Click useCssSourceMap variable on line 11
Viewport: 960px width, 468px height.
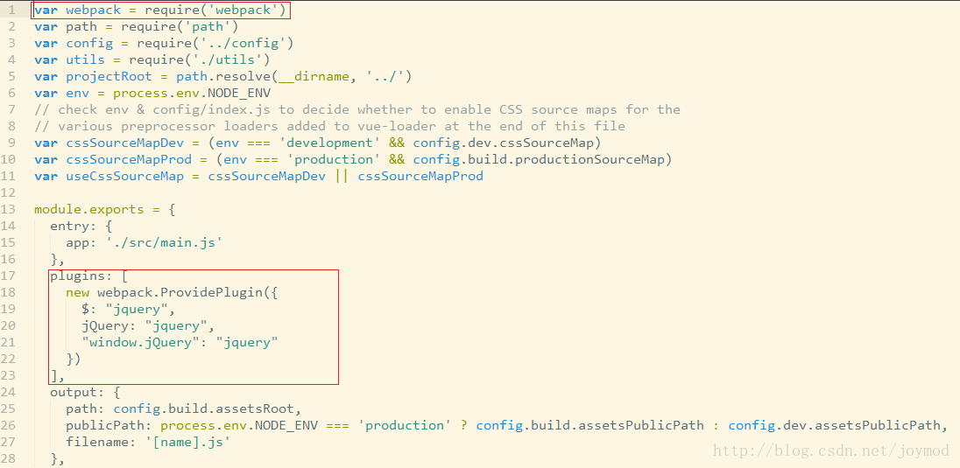(x=125, y=176)
